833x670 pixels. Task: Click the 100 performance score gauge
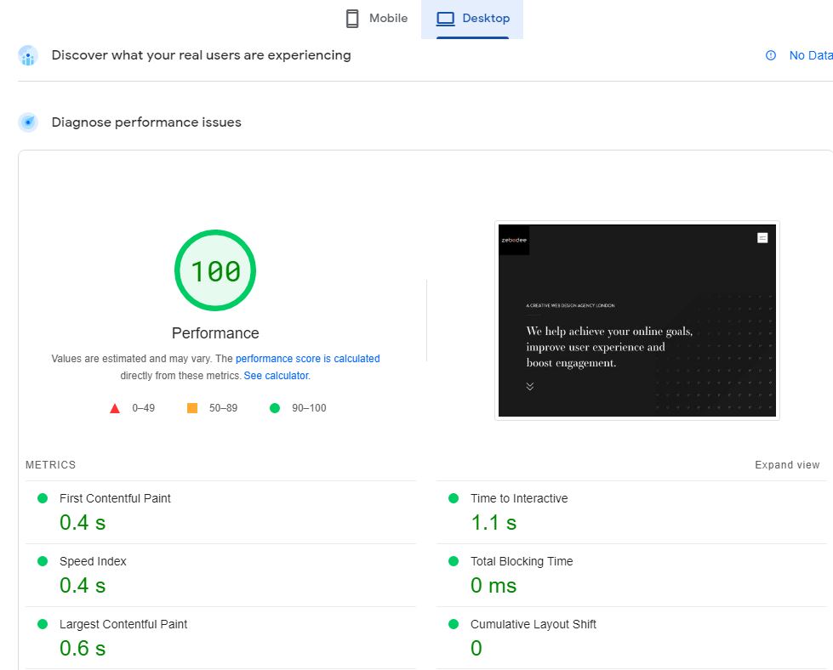[215, 270]
